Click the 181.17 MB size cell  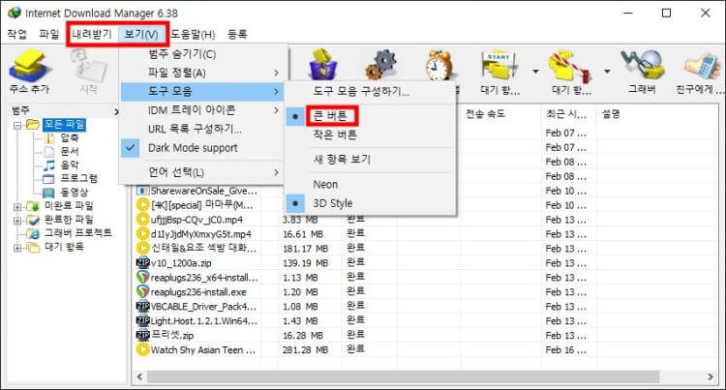(305, 249)
